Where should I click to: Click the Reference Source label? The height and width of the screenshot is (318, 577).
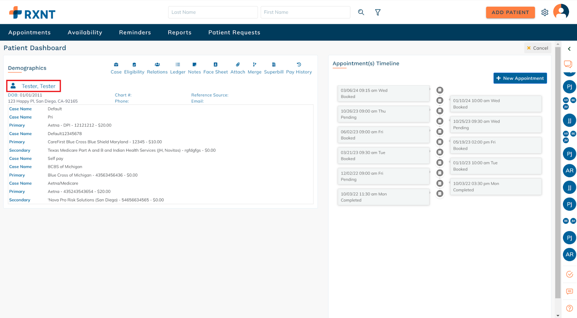click(210, 95)
